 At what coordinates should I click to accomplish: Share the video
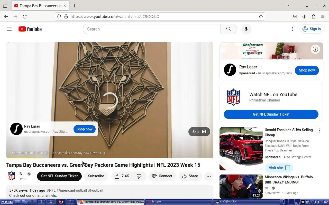pyautogui.click(x=190, y=176)
